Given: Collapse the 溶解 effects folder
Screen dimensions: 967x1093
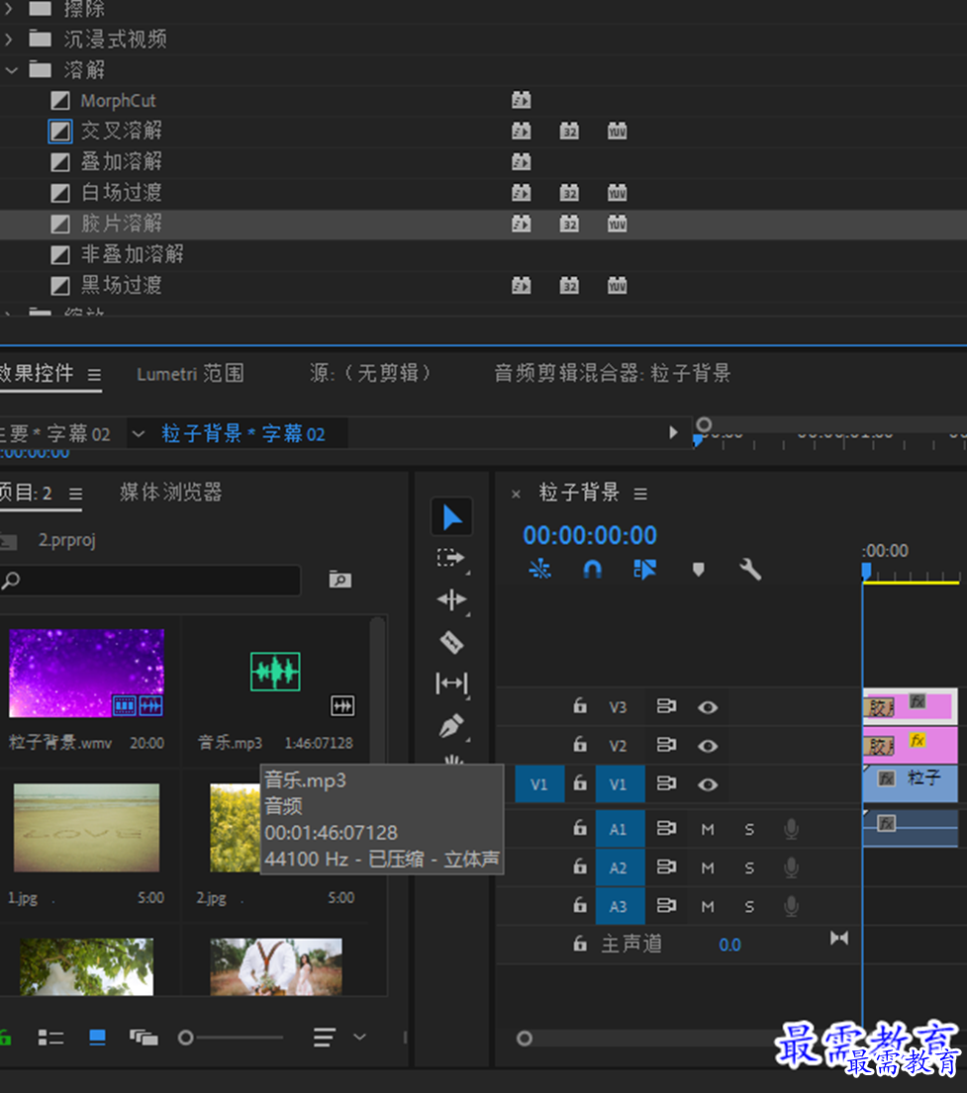Looking at the screenshot, I should [x=11, y=69].
